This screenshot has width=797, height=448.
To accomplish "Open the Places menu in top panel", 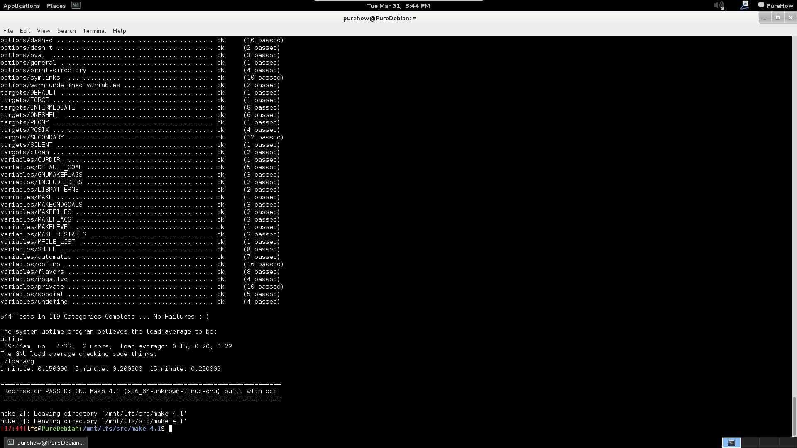I will coord(56,6).
